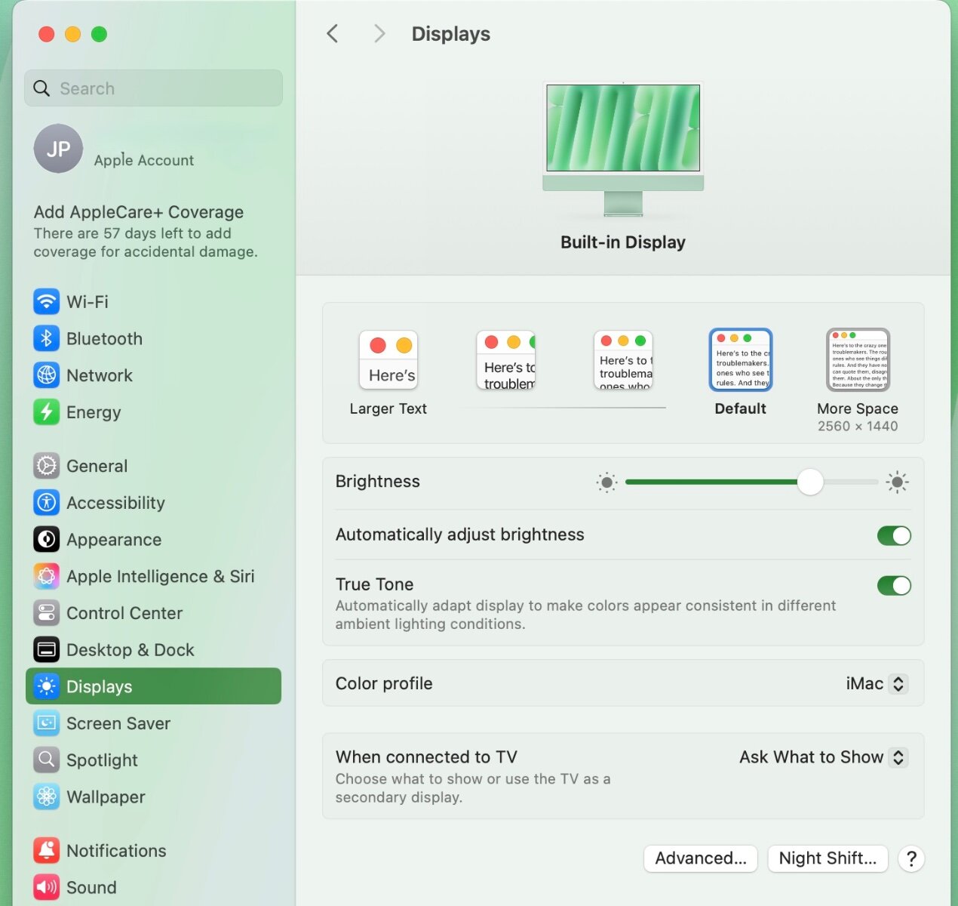Click the Appearance icon
Viewport: 958px width, 906px height.
tap(47, 540)
